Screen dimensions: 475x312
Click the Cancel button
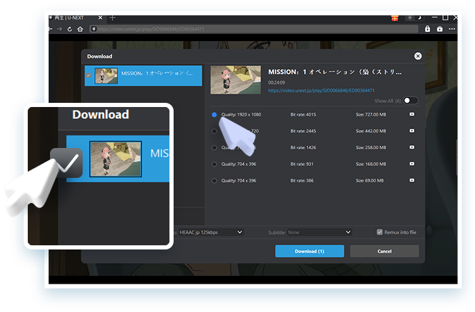(x=385, y=251)
